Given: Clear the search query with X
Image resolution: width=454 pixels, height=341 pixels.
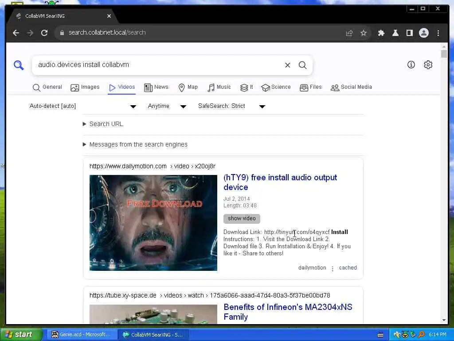Looking at the screenshot, I should point(287,65).
